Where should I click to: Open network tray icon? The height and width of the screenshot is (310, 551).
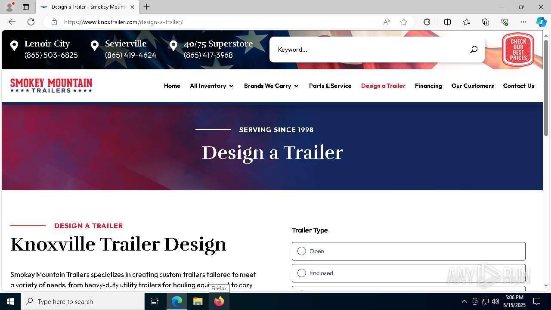(x=485, y=301)
